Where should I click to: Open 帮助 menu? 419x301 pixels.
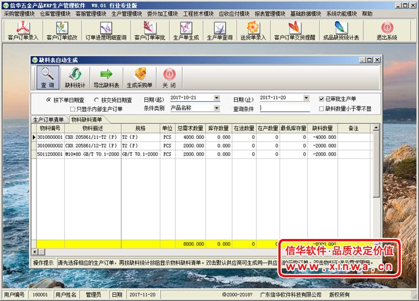[367, 14]
